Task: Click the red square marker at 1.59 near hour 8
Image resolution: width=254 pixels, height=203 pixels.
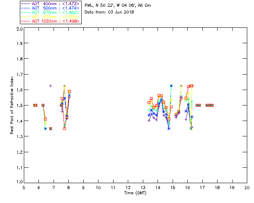Action: pos(69,92)
